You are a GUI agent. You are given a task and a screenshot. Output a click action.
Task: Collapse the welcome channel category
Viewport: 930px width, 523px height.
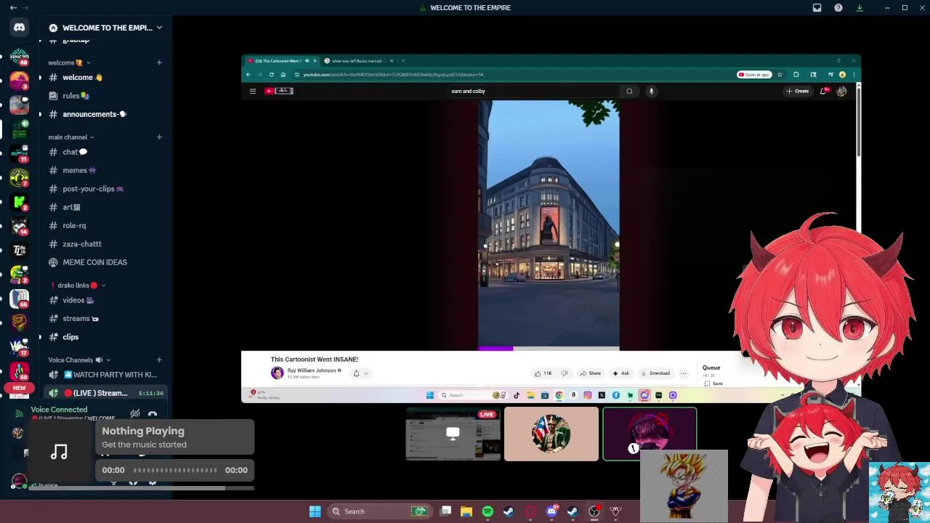(x=70, y=62)
